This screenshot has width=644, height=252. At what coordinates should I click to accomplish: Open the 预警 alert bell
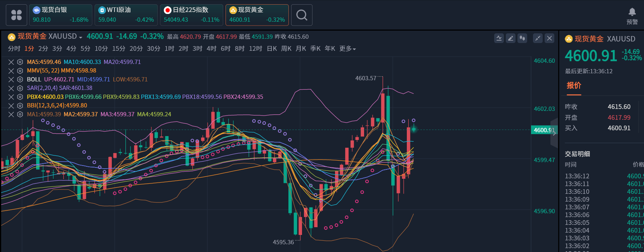pyautogui.click(x=632, y=16)
